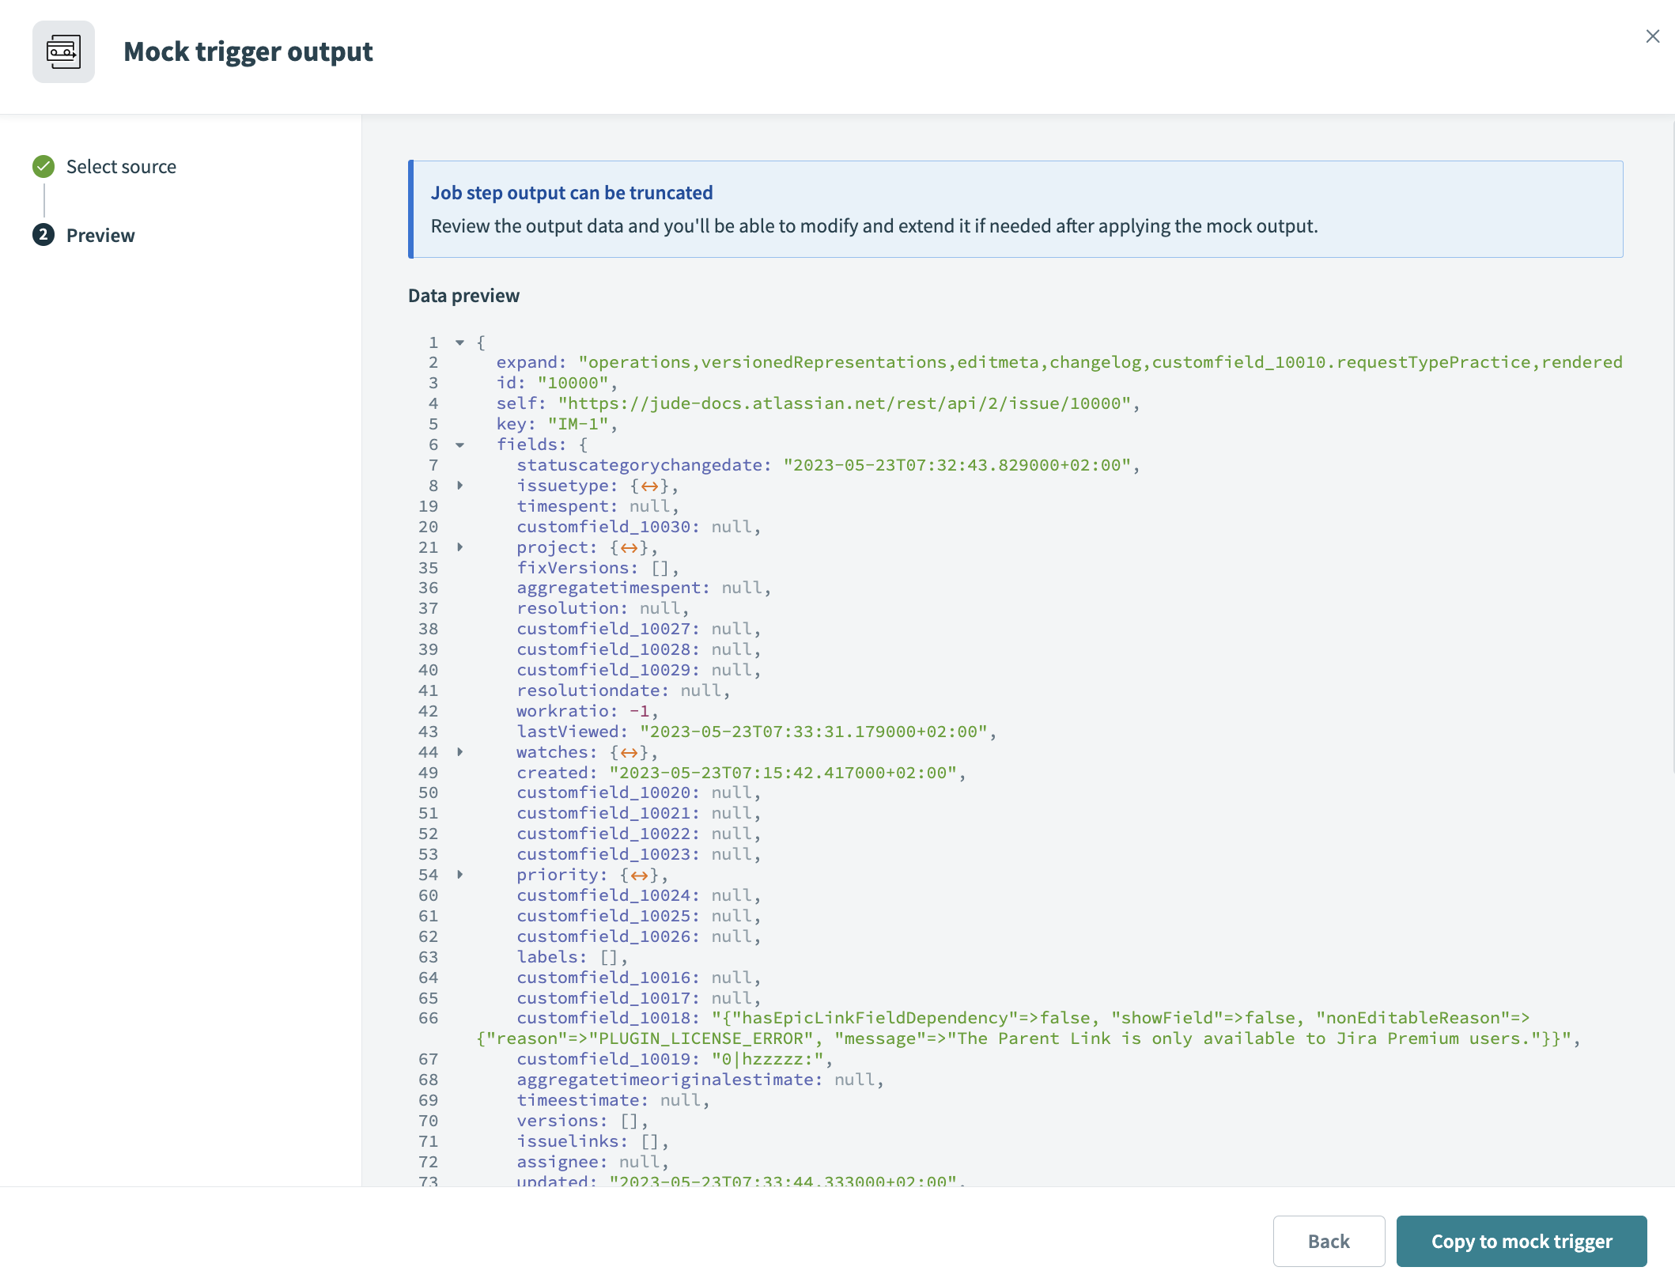Screen dimensions: 1675x1286
Task: Click the aggregatetimeoriginalestimate line
Action: coord(700,1080)
